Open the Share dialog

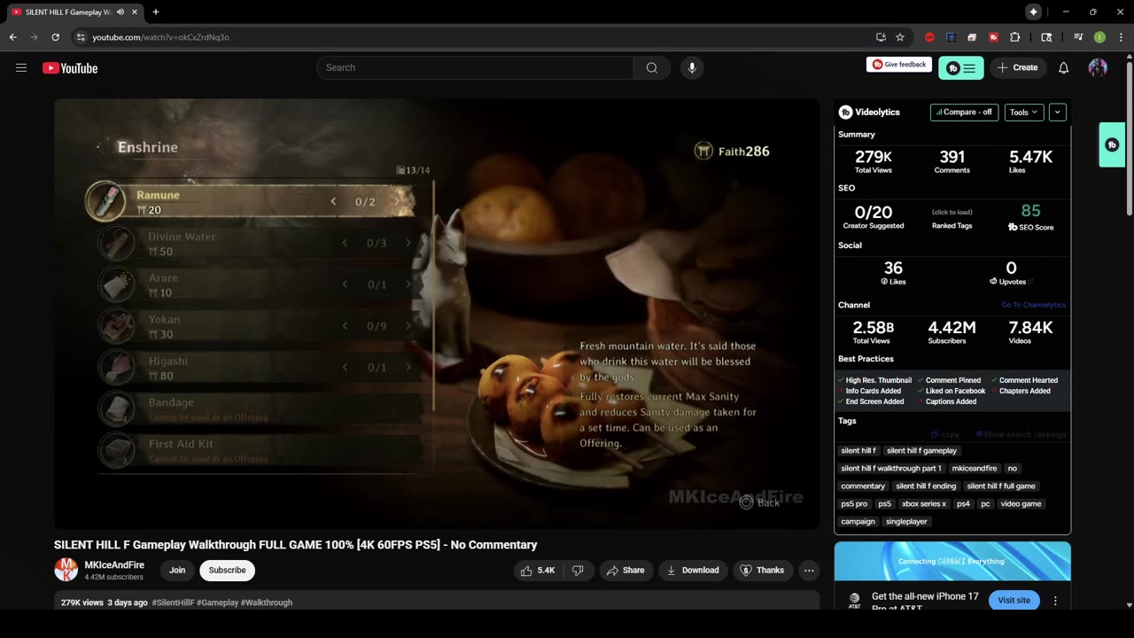(x=625, y=571)
